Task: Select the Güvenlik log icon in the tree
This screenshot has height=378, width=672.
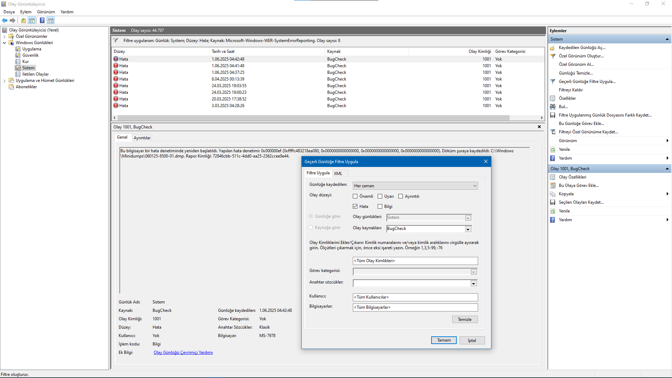Action: click(x=18, y=55)
